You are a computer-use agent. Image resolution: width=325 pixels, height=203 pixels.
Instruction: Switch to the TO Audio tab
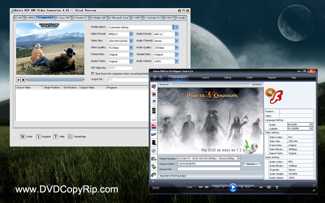(x=180, y=18)
